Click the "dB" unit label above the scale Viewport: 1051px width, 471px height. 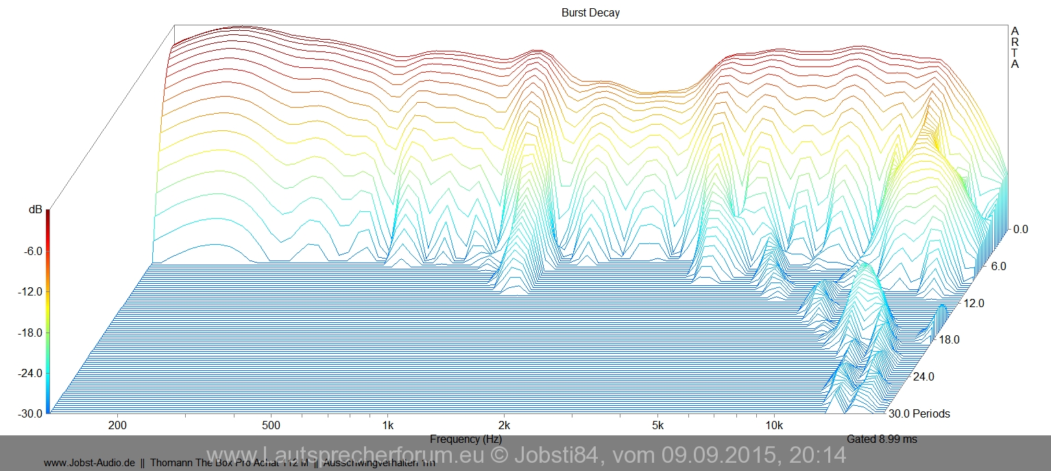(x=35, y=210)
